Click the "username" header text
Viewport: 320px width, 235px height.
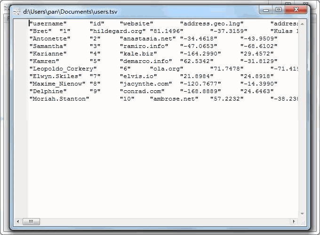(48, 23)
